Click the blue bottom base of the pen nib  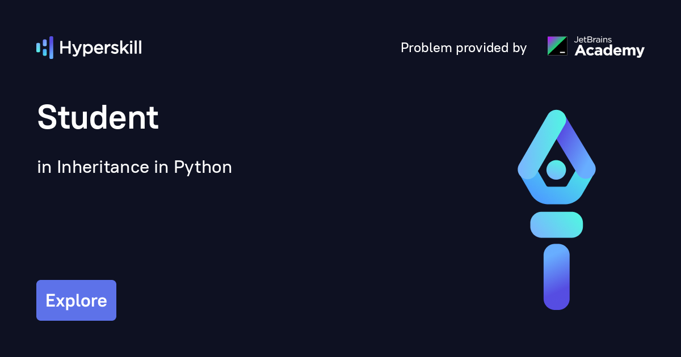(556, 194)
